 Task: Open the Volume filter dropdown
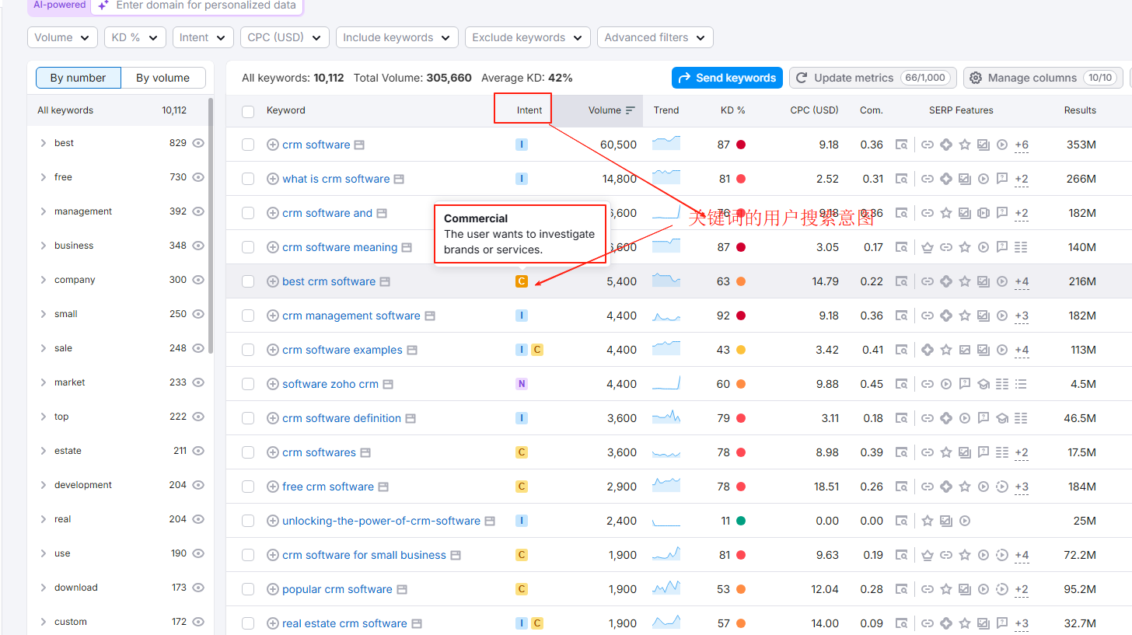62,37
